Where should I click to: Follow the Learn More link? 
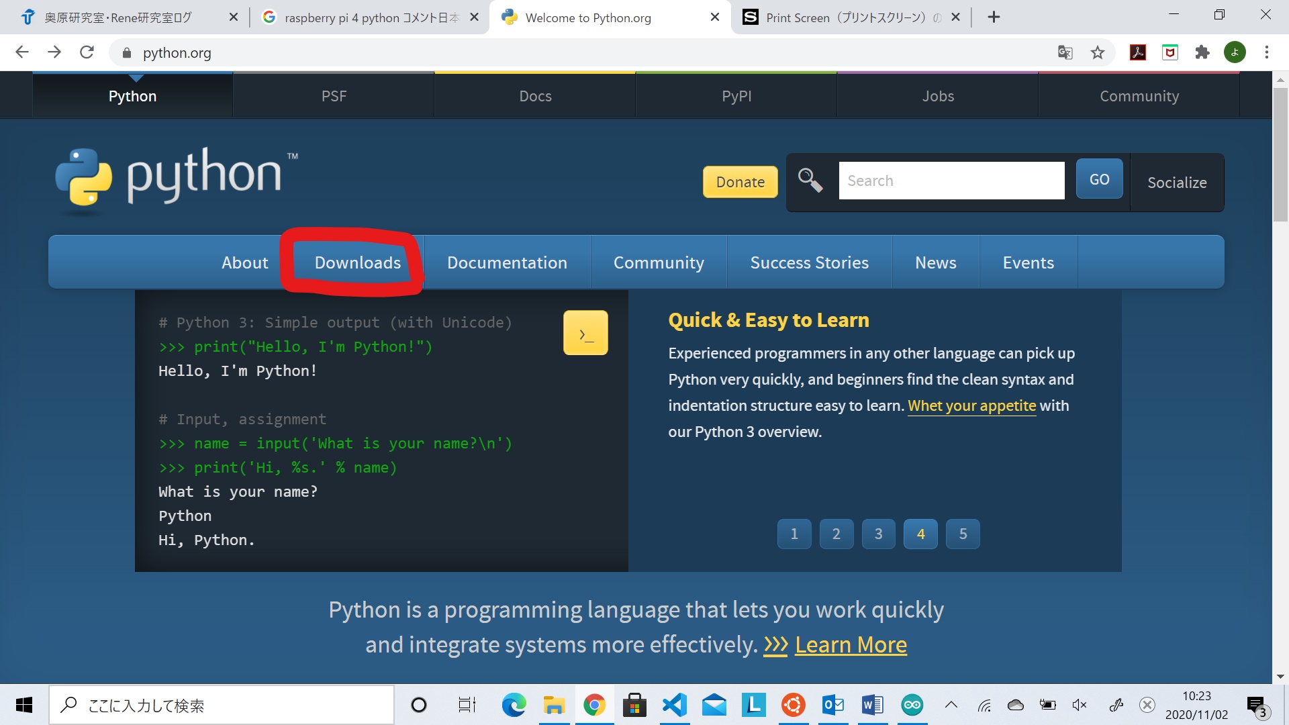pyautogui.click(x=851, y=644)
